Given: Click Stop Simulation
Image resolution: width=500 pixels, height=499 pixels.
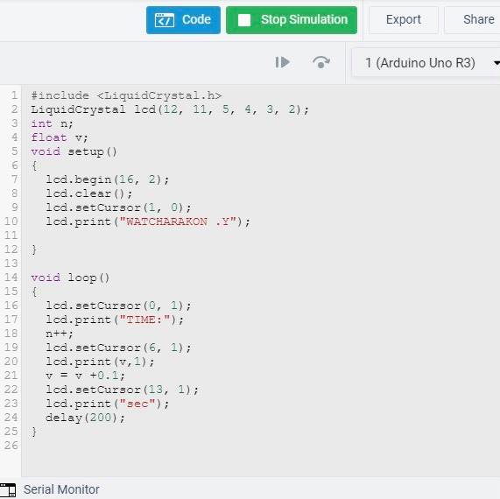Looking at the screenshot, I should [x=292, y=20].
